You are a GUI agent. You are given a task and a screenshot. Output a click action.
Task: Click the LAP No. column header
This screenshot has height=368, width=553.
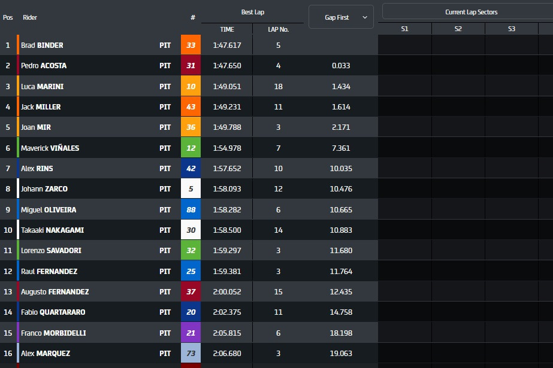278,29
